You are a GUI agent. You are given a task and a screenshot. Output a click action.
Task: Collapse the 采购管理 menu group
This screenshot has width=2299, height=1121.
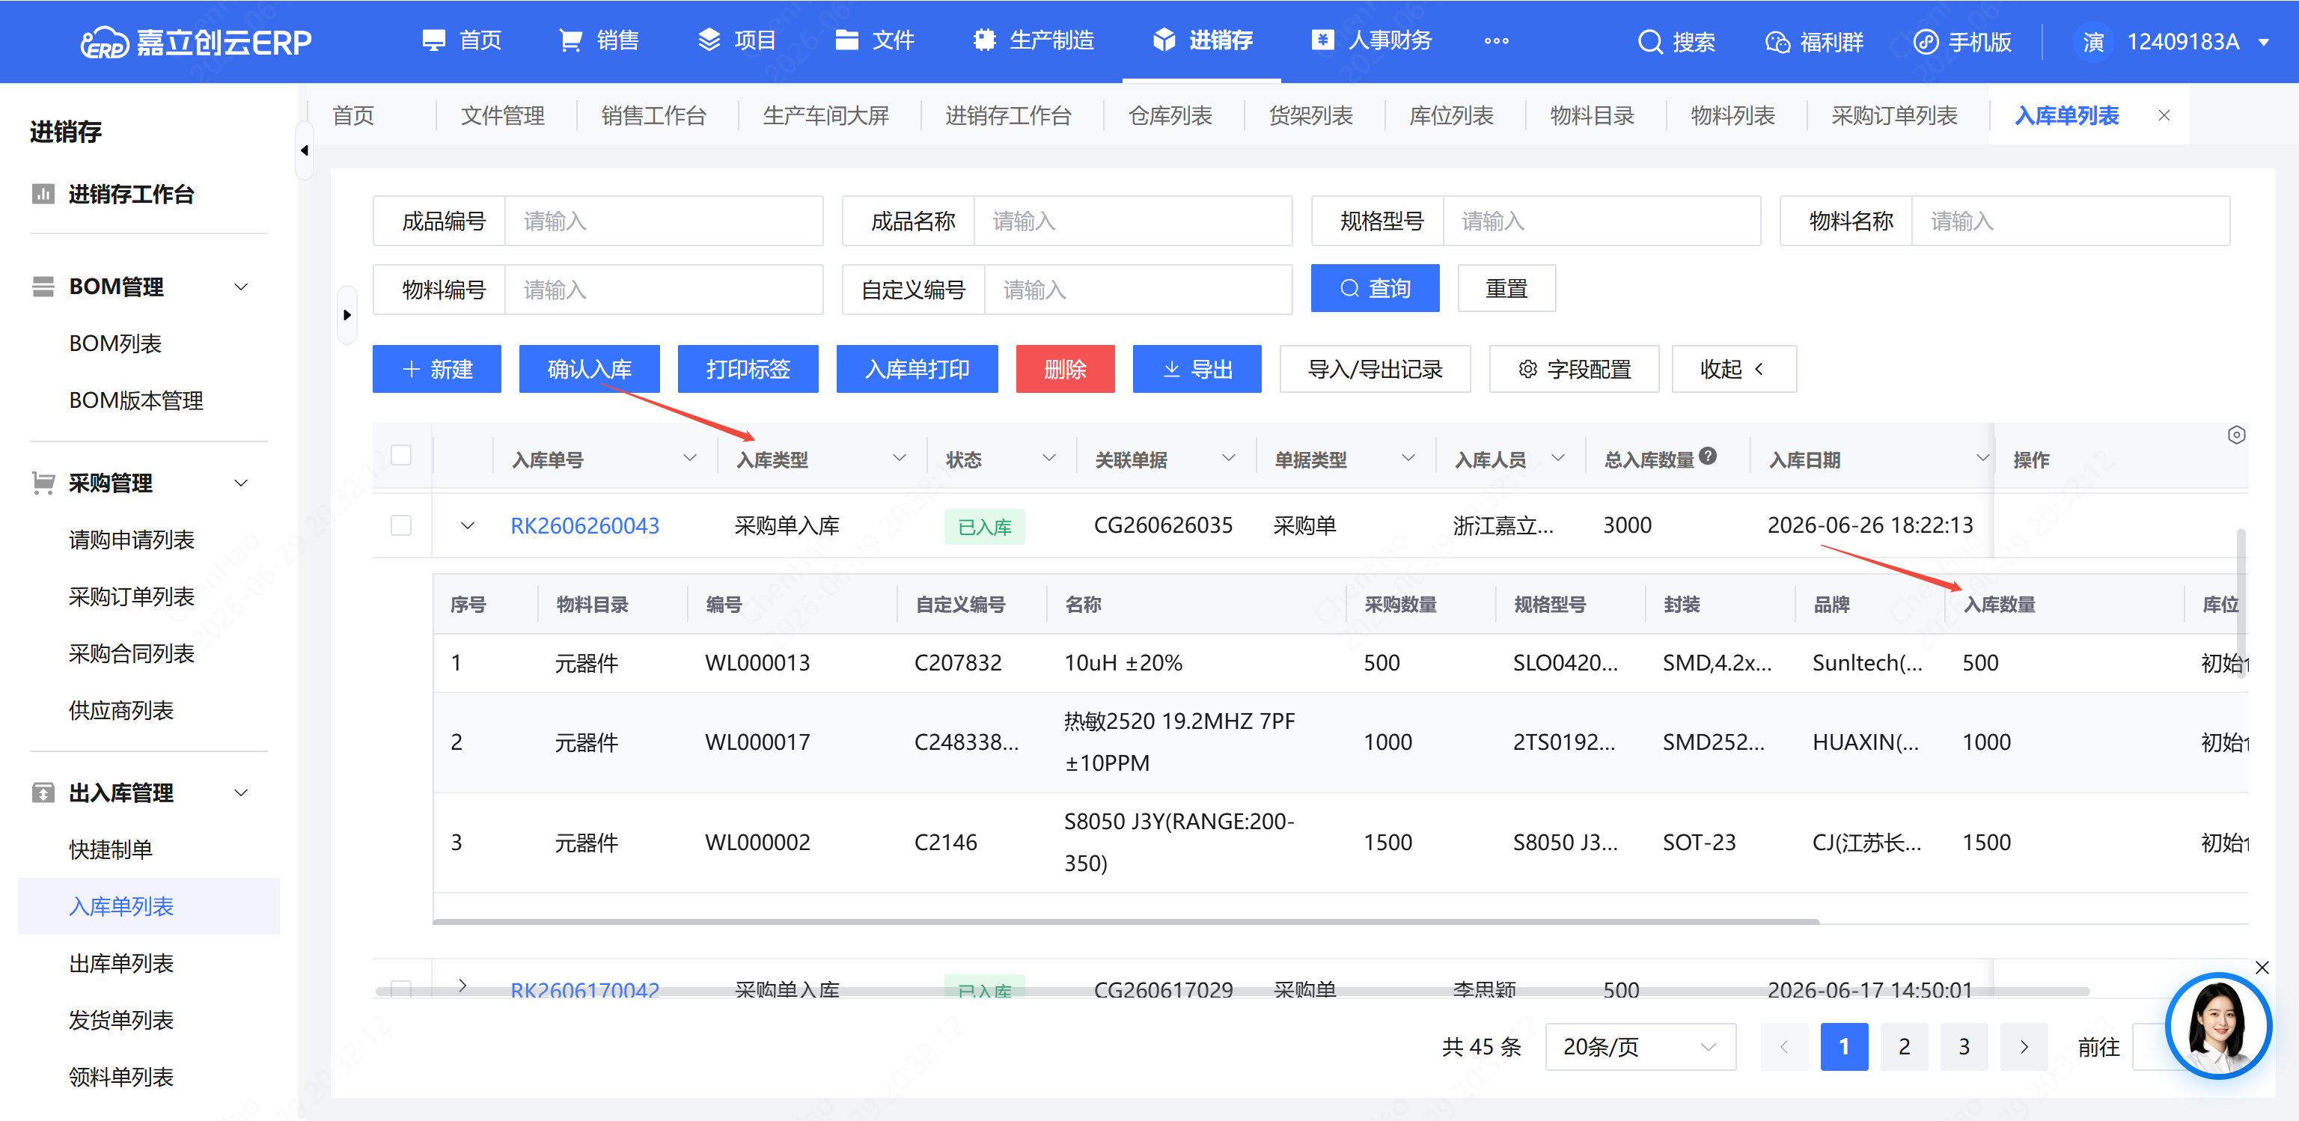[240, 483]
